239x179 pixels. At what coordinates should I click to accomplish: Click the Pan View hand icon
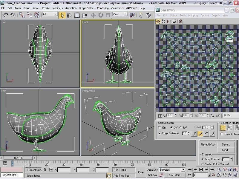[225, 175]
